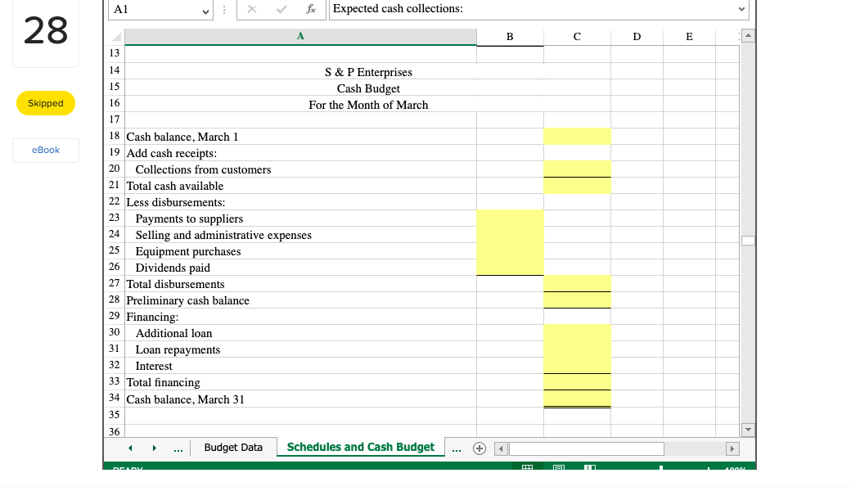Screen dimensions: 851x491
Task: Switch to the Budget Data sheet tab
Action: [x=232, y=448]
